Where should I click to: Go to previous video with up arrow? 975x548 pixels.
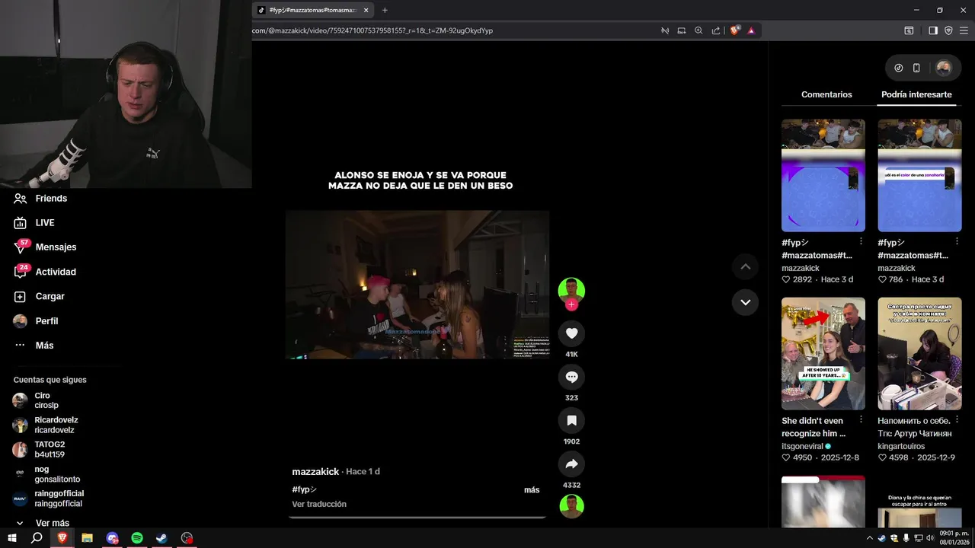[745, 266]
